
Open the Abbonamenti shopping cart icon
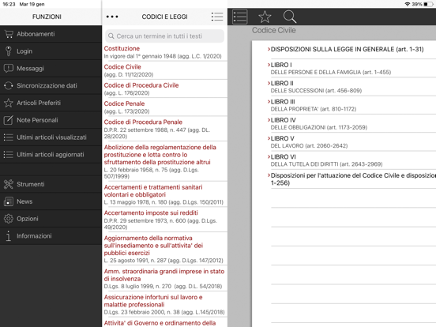point(9,34)
